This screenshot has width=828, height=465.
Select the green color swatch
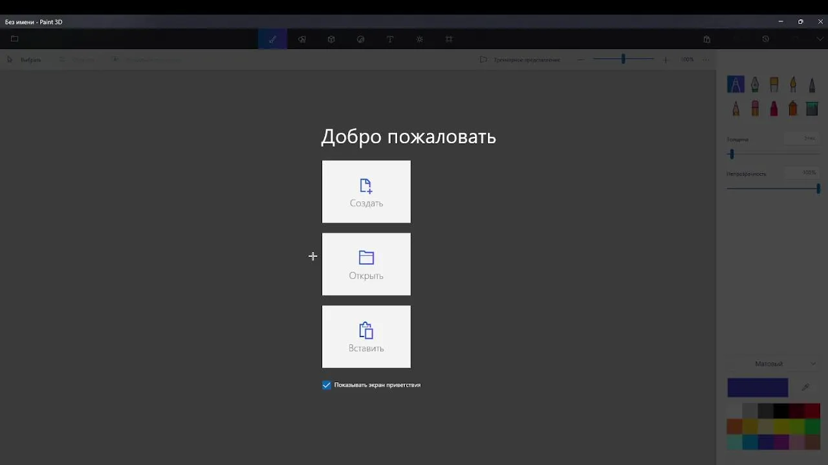(812, 426)
